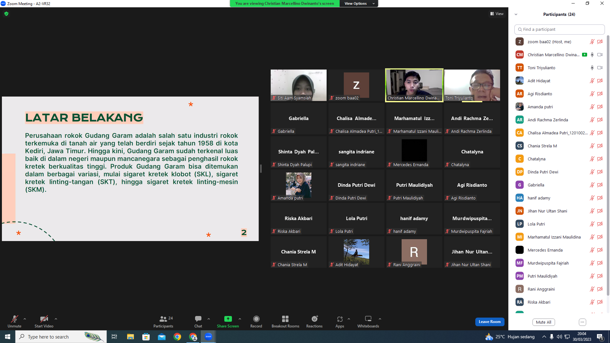This screenshot has height=343, width=610.
Task: Toggle camera icon for Christian Marcellino in list
Action: pos(600,55)
